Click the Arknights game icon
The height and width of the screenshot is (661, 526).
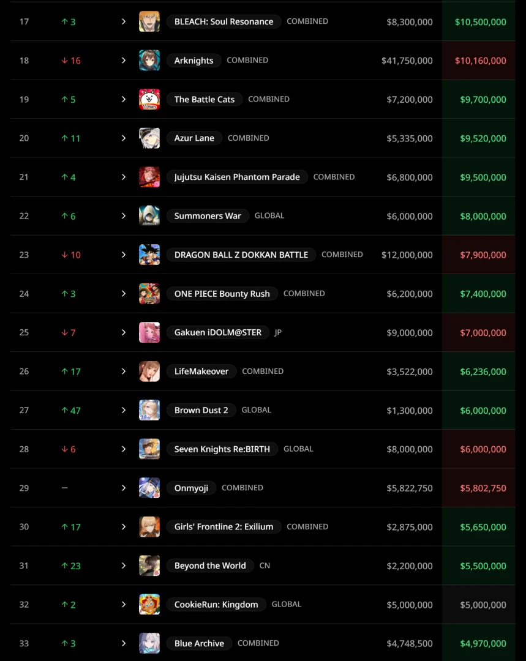pos(149,61)
